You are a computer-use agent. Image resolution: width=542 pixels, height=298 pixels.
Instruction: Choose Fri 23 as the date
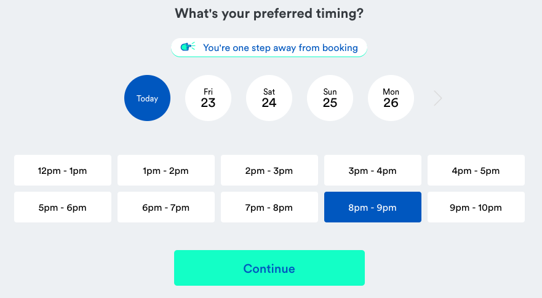[x=208, y=98]
